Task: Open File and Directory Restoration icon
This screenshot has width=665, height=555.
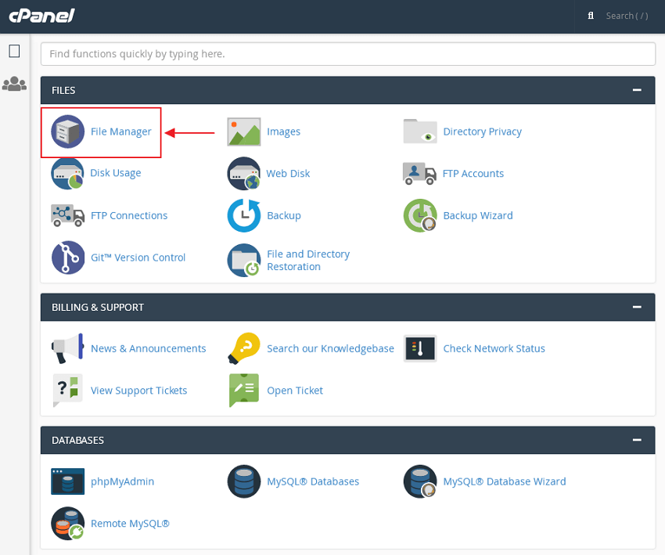Action: tap(244, 260)
